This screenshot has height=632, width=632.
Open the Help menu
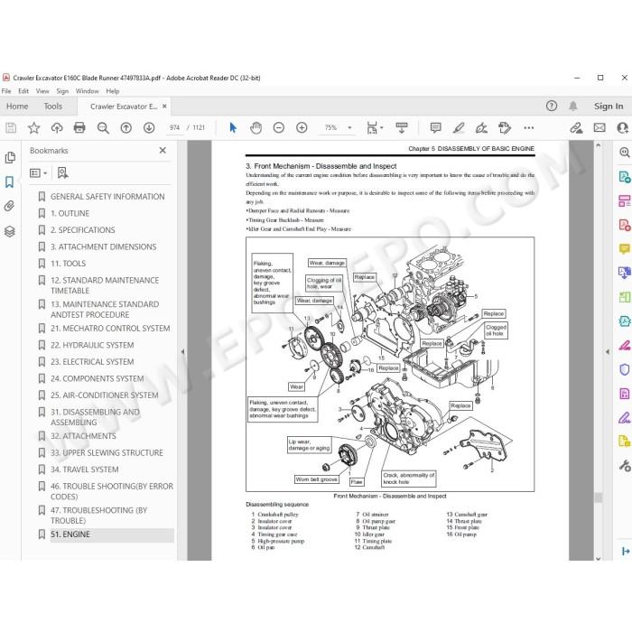pyautogui.click(x=113, y=91)
